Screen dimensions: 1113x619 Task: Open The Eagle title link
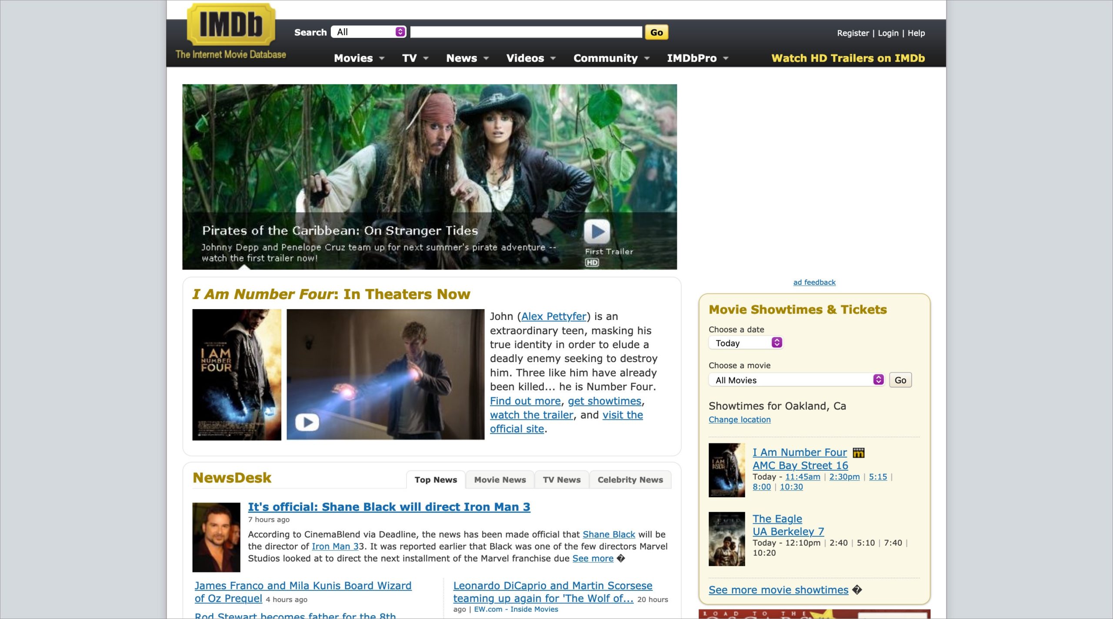pos(777,519)
